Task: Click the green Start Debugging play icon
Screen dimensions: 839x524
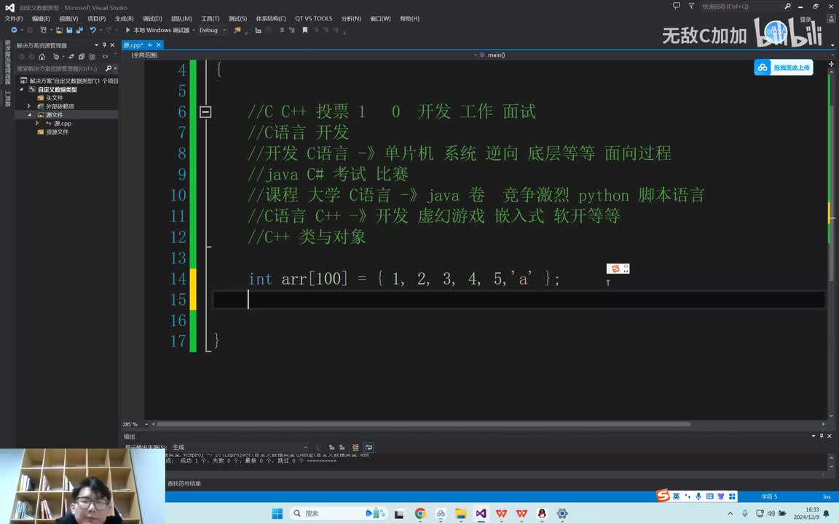Action: pyautogui.click(x=128, y=31)
